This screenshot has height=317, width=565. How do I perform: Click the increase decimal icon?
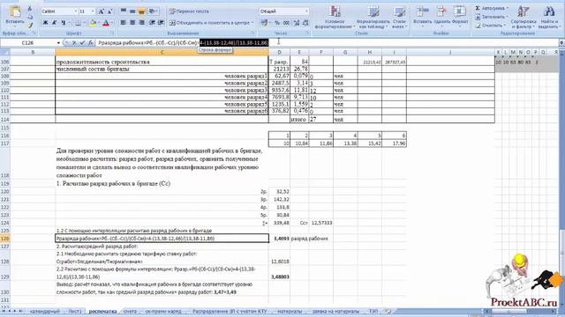pos(297,23)
